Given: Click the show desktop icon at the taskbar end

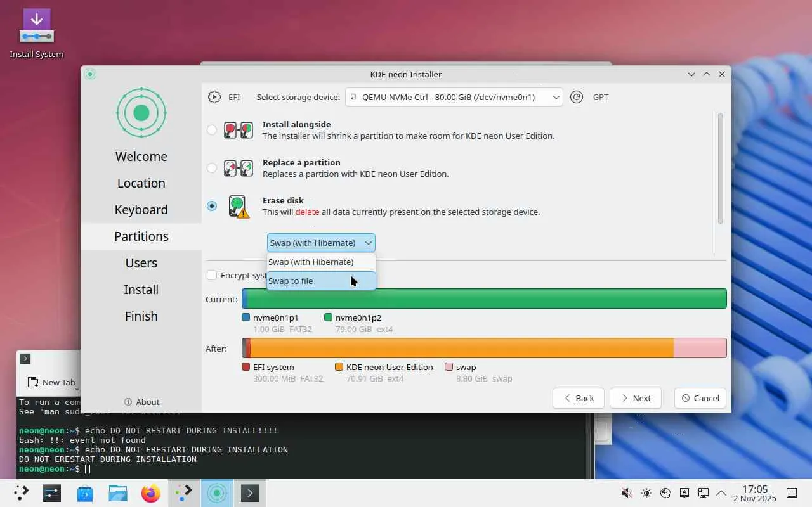Looking at the screenshot, I should point(792,493).
